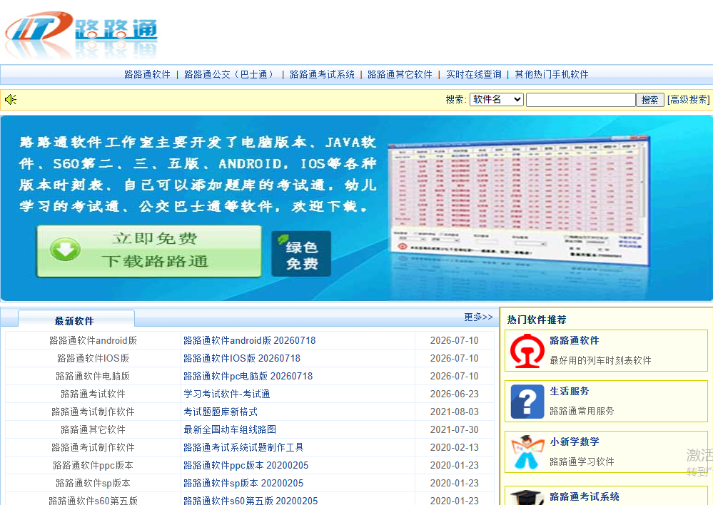
Task: Open 路路通考试系统 in navigation bar
Action: click(322, 75)
